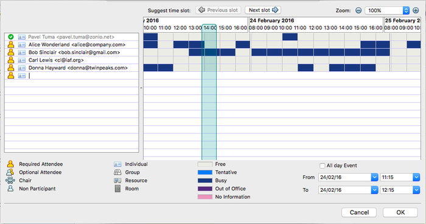Confirm with the OK button

400,212
